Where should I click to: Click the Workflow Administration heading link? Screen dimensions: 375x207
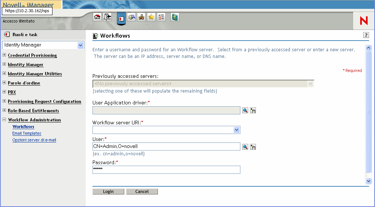pyautogui.click(x=34, y=120)
